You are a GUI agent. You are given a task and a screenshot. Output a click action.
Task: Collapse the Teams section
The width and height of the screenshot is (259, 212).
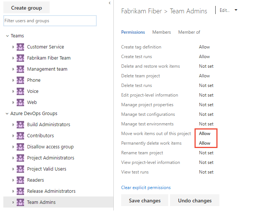point(7,36)
